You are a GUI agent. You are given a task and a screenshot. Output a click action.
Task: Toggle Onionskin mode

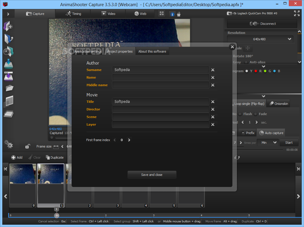click(x=279, y=103)
